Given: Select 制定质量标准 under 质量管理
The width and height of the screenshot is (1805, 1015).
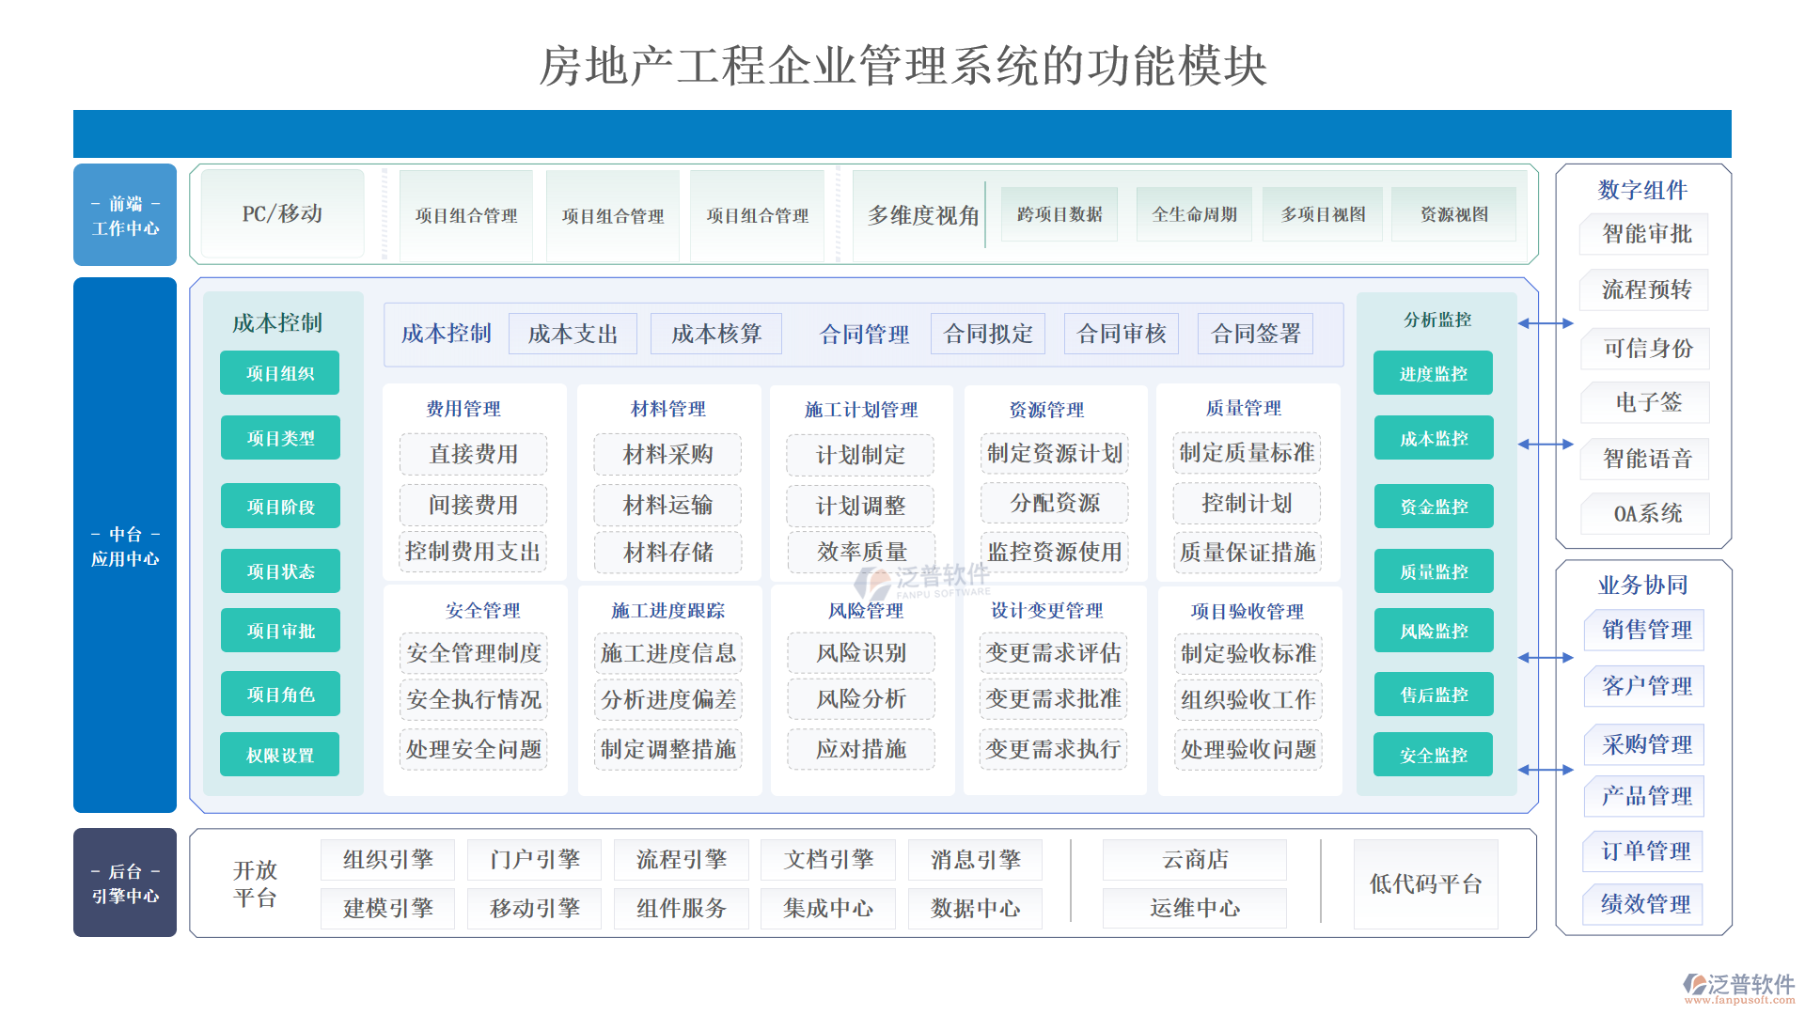Looking at the screenshot, I should 1247,453.
